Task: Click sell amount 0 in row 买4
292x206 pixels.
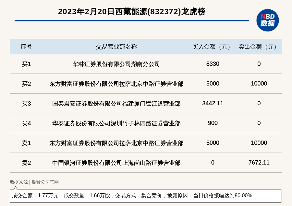Action: pos(259,123)
